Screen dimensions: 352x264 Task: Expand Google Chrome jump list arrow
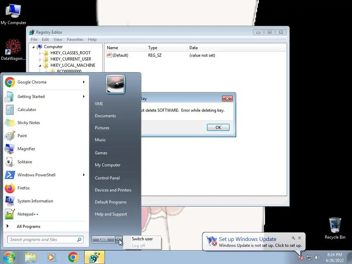[x=84, y=82]
